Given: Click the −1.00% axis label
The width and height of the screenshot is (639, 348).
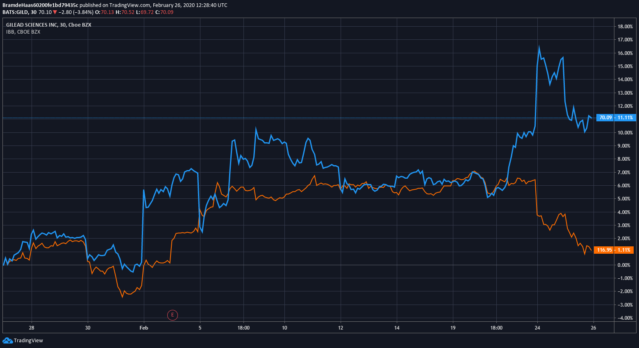Looking at the screenshot, I should click(x=625, y=278).
